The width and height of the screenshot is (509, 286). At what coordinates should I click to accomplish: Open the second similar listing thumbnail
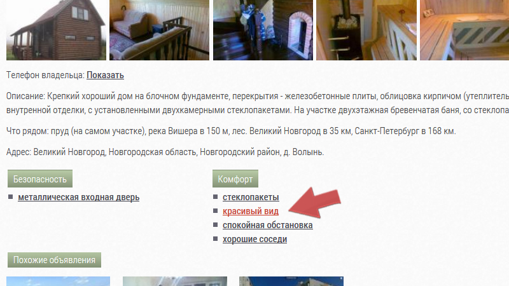pyautogui.click(x=175, y=281)
